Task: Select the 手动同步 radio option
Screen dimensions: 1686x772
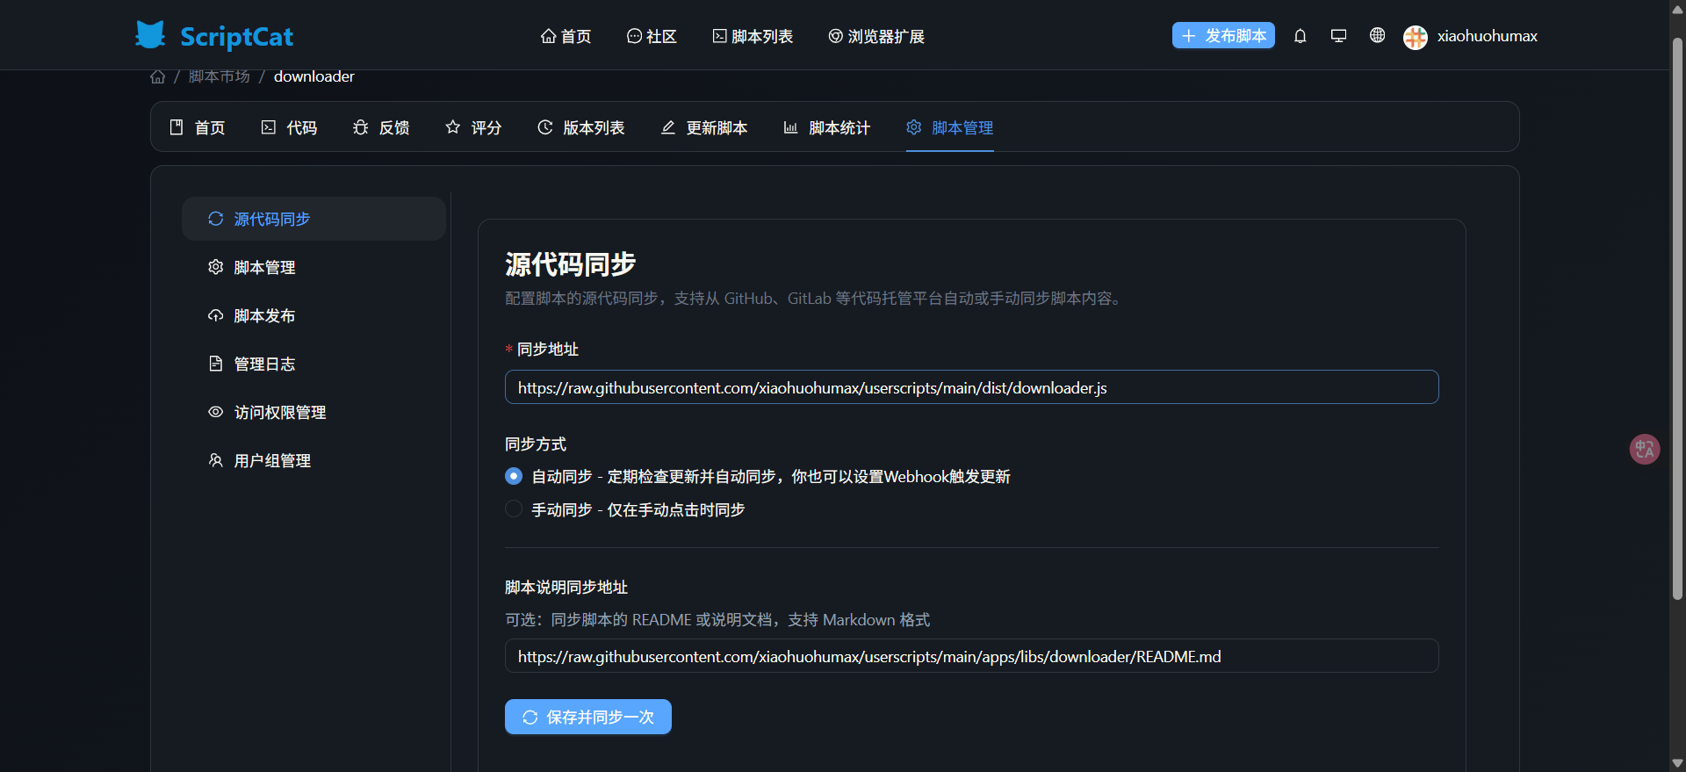Action: click(514, 509)
